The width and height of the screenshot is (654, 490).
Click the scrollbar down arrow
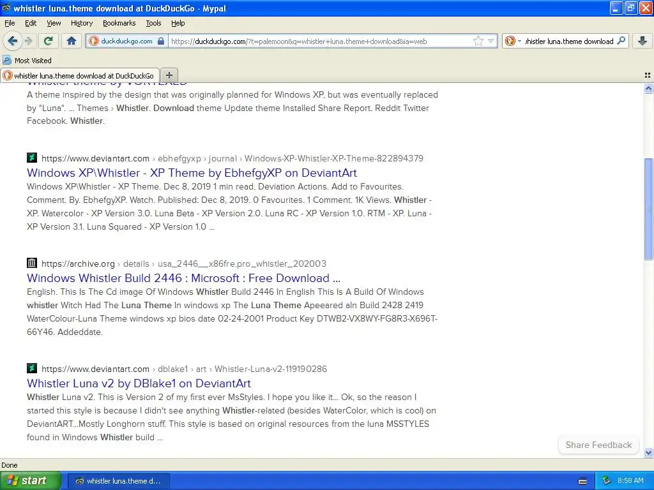pyautogui.click(x=648, y=452)
